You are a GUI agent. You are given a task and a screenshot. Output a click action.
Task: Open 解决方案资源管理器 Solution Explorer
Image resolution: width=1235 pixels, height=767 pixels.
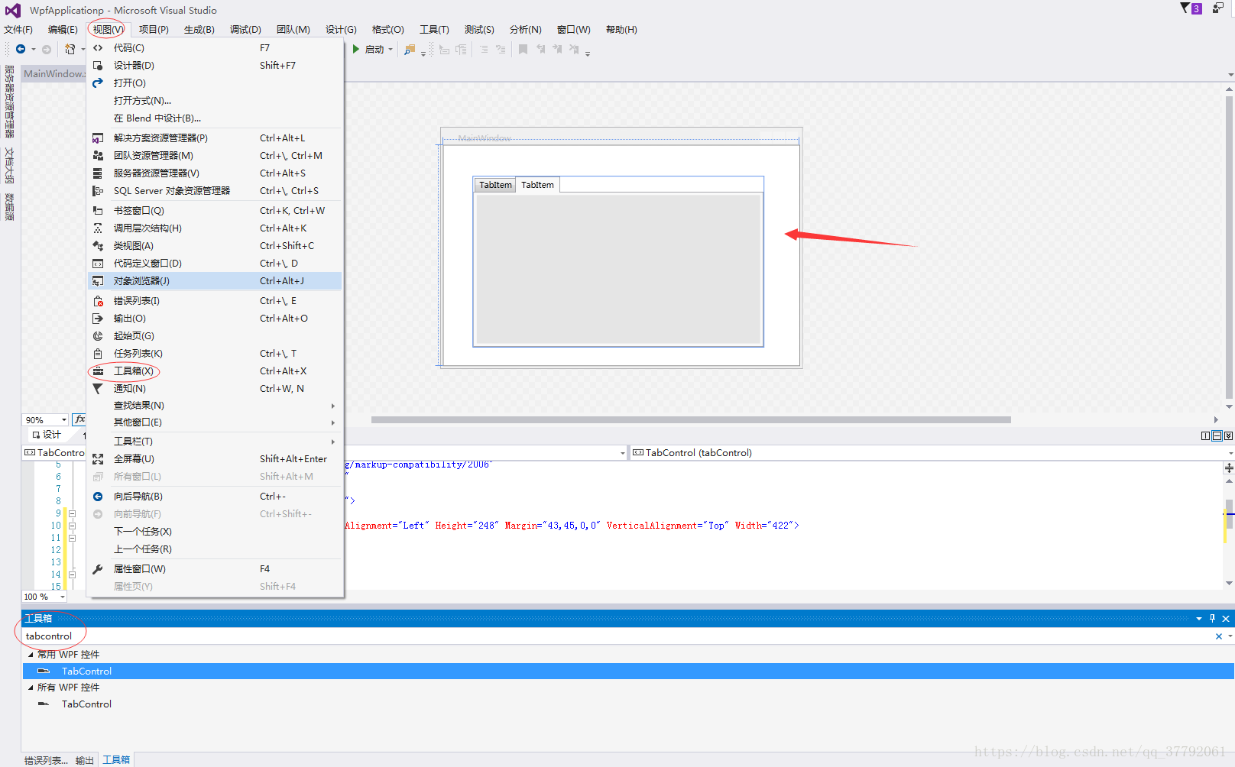pos(216,138)
